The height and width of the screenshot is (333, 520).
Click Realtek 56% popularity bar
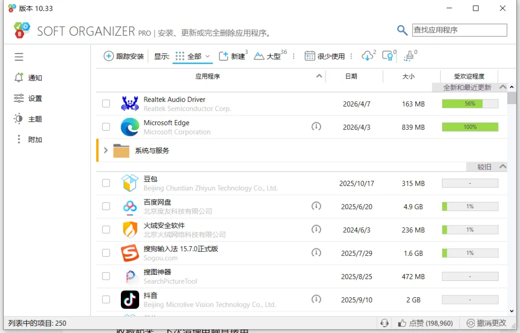pyautogui.click(x=470, y=104)
